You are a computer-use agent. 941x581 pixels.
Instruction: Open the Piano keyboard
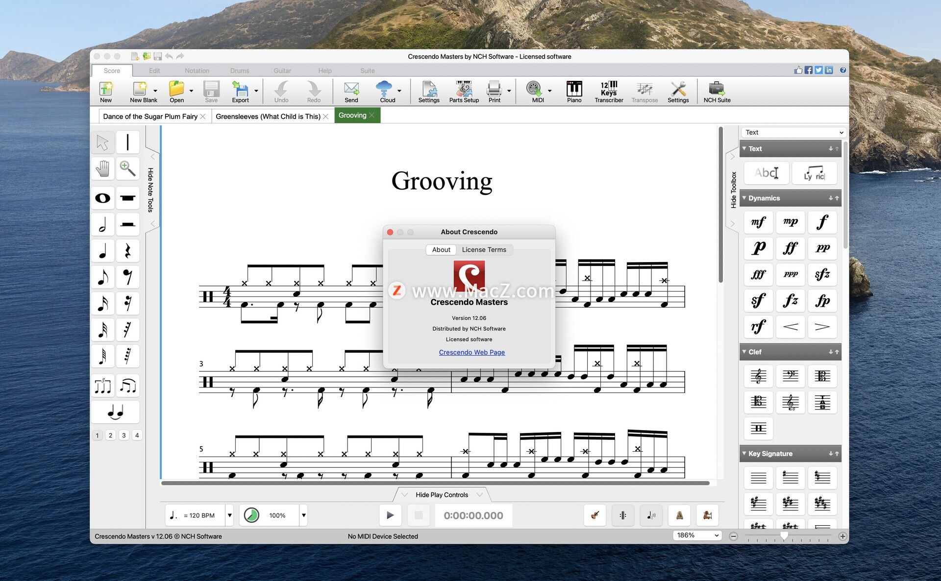tap(574, 92)
